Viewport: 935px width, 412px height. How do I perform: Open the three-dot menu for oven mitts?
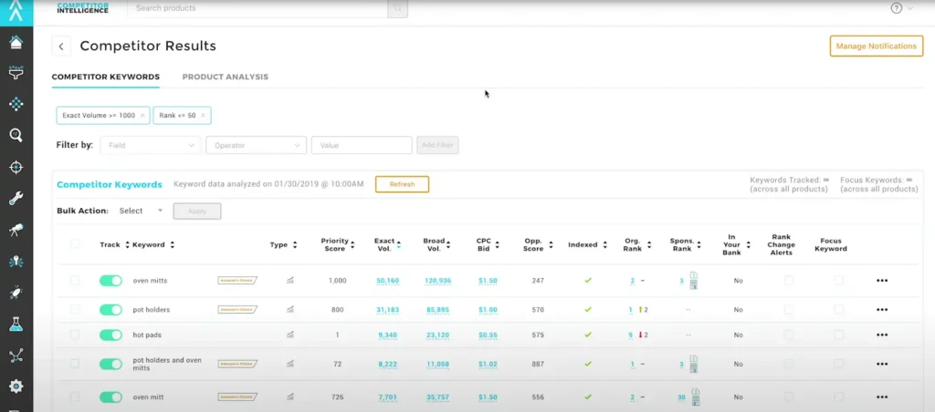(881, 281)
